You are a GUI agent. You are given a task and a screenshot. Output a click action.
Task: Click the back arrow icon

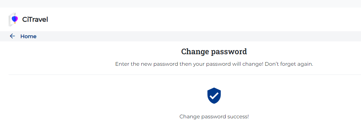point(13,36)
